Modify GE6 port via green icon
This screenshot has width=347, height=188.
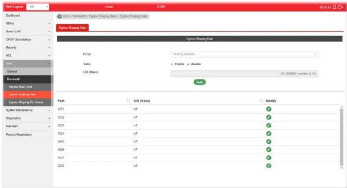269,149
